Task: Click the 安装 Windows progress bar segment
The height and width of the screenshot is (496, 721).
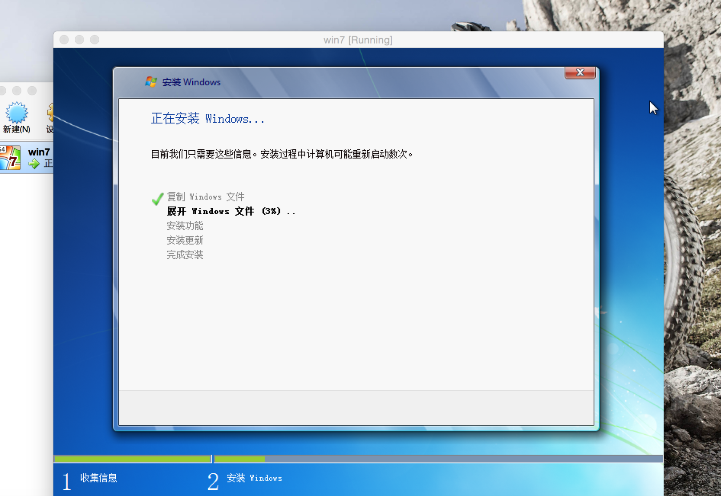Action: [x=438, y=458]
